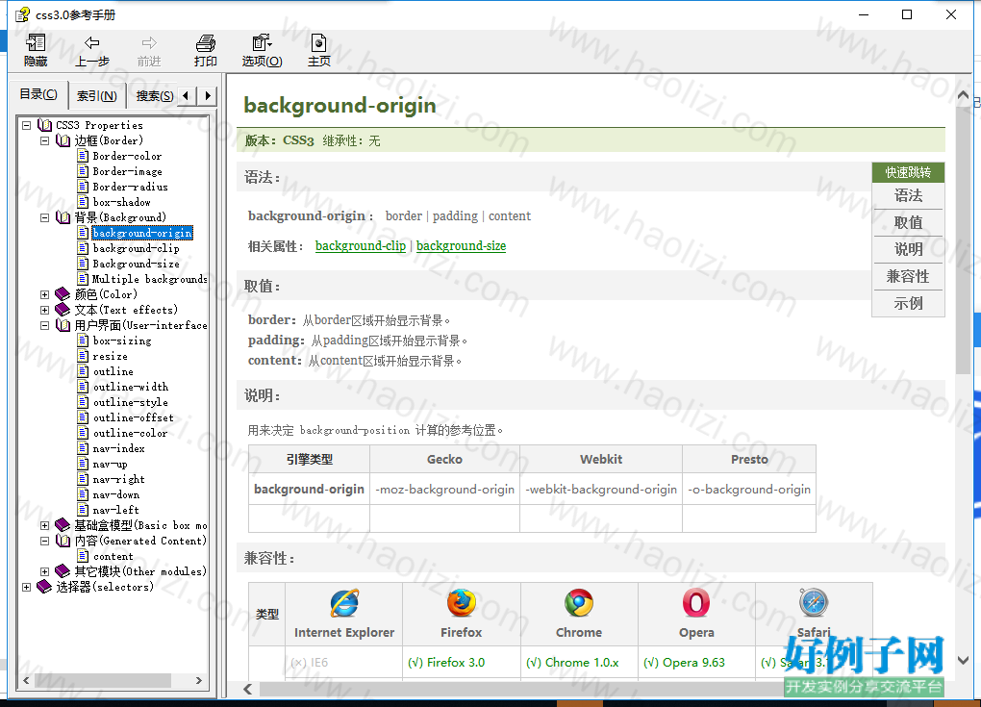Click the page icon beside outline-offset
This screenshot has width=981, height=707.
[83, 417]
